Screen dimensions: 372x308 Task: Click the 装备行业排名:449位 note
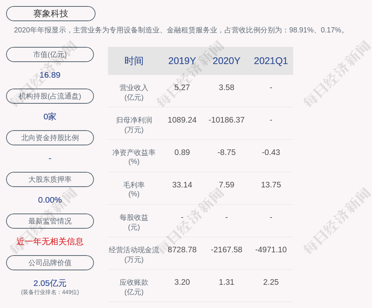click(50, 292)
